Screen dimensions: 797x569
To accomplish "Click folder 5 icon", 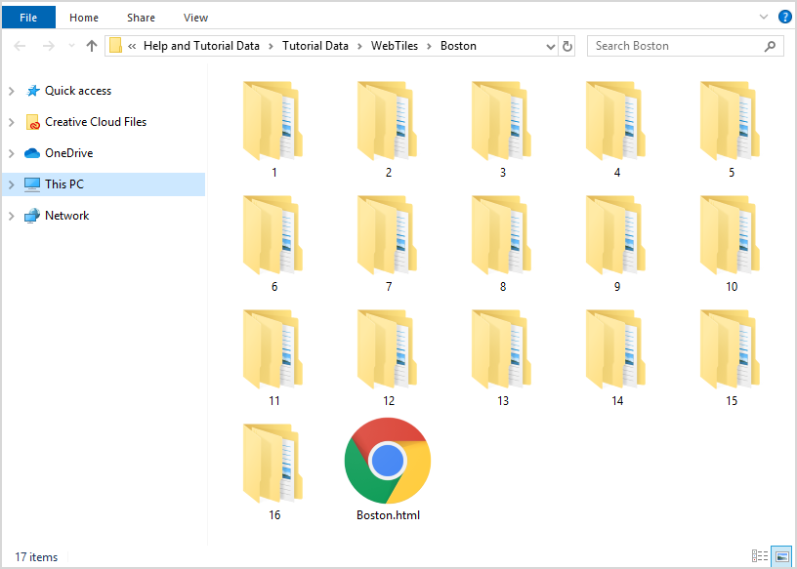I will click(x=731, y=121).
